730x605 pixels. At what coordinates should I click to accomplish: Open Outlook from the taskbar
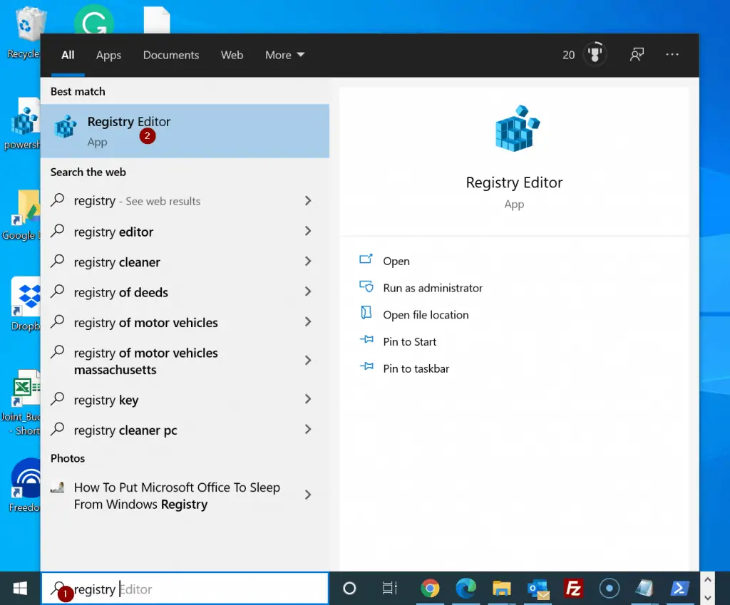click(x=537, y=588)
